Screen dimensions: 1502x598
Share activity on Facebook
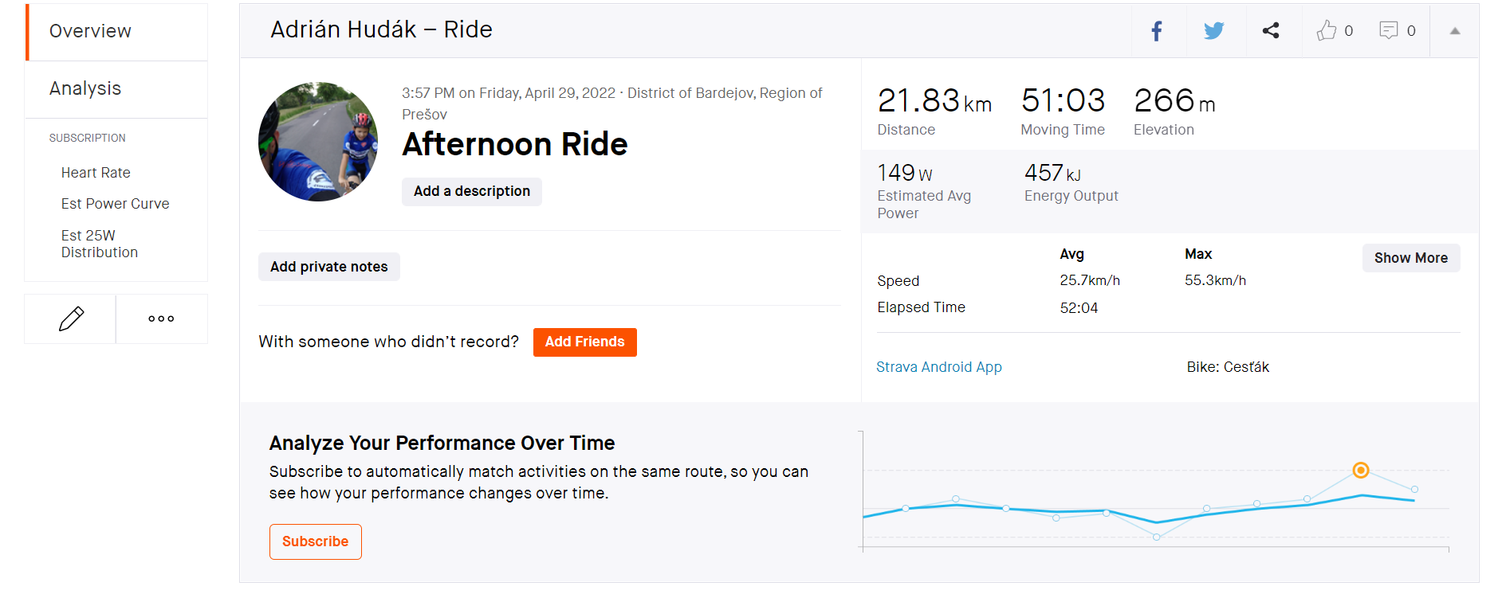[1157, 31]
